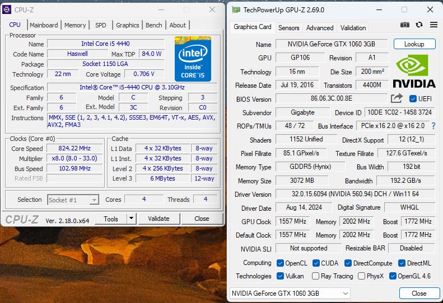
Task: Switch to the Bench tab
Action: pos(154,25)
